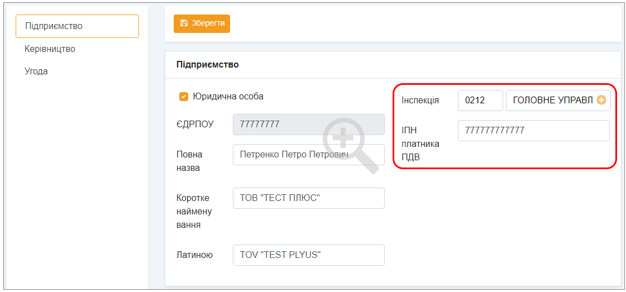Click the Коротке найменування input field
Screen dimensions: 626x292
pos(309,198)
